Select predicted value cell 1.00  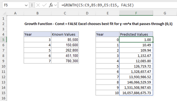click(136, 40)
